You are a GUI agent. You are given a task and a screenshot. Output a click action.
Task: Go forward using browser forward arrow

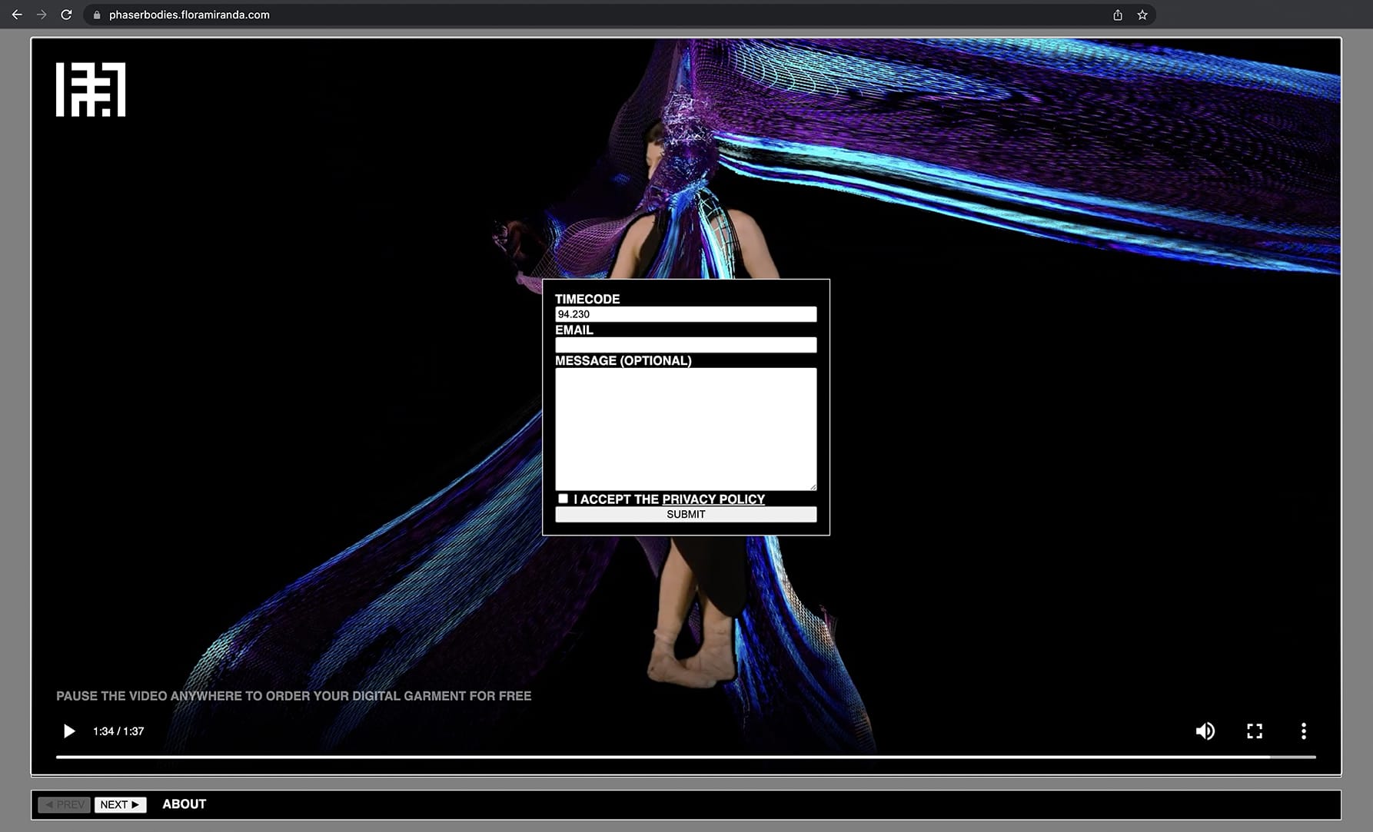click(x=42, y=15)
